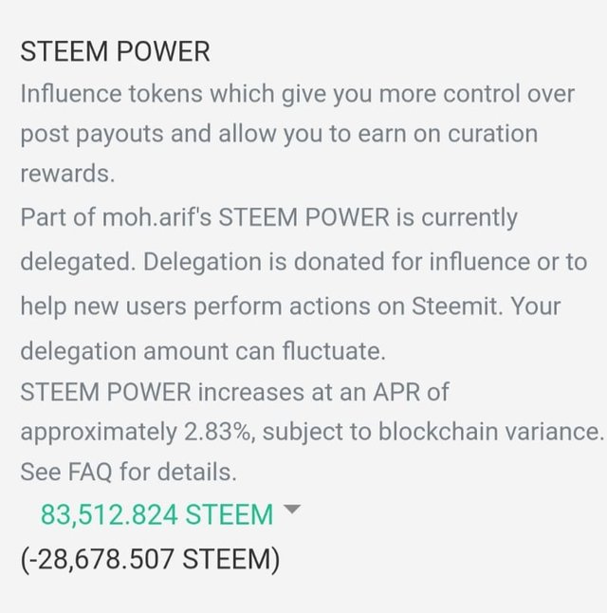
Task: Select the delegated (-28,678.507 STEEM) amount
Action: click(x=150, y=559)
